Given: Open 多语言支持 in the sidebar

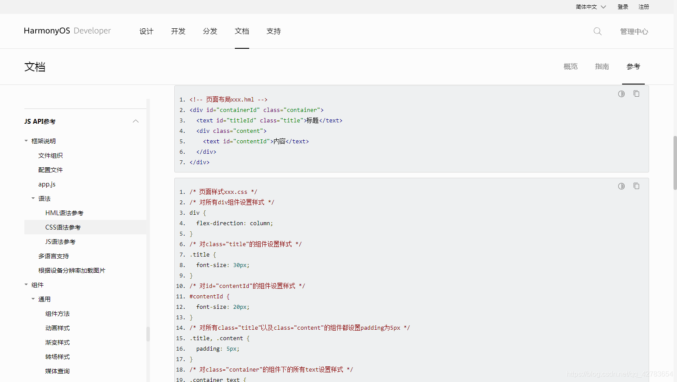Looking at the screenshot, I should (x=54, y=256).
